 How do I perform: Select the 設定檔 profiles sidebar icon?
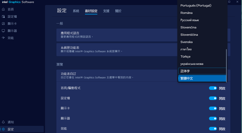click(x=3, y=16)
